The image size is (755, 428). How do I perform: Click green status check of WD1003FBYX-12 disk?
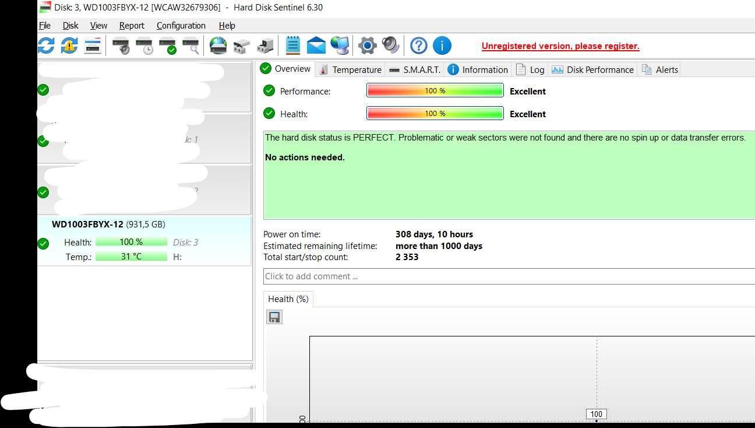pos(43,243)
